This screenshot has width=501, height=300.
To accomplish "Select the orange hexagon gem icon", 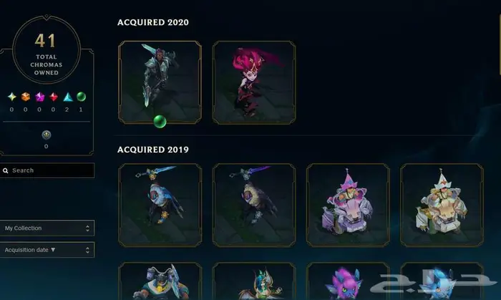I will point(26,97).
